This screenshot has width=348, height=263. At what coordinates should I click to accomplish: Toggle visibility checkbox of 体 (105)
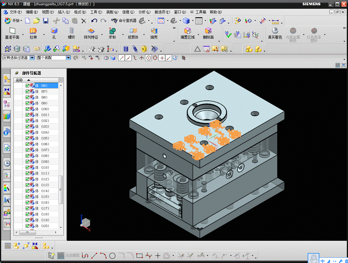(x=27, y=138)
